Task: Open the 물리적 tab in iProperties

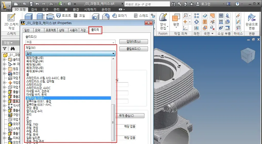Action: 95,30
